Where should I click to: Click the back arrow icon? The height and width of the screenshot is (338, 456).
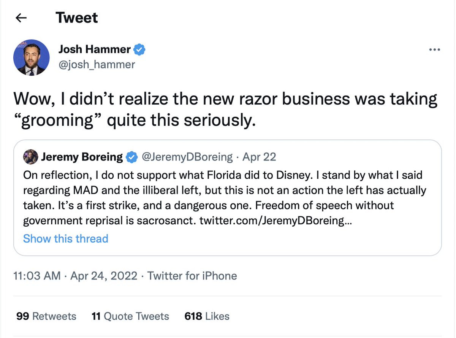[x=21, y=18]
